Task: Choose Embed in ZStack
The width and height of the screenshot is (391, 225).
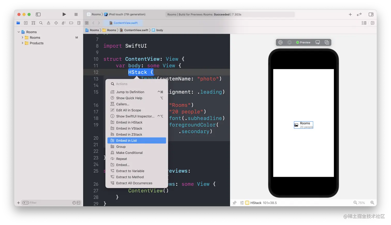Action: click(137, 134)
